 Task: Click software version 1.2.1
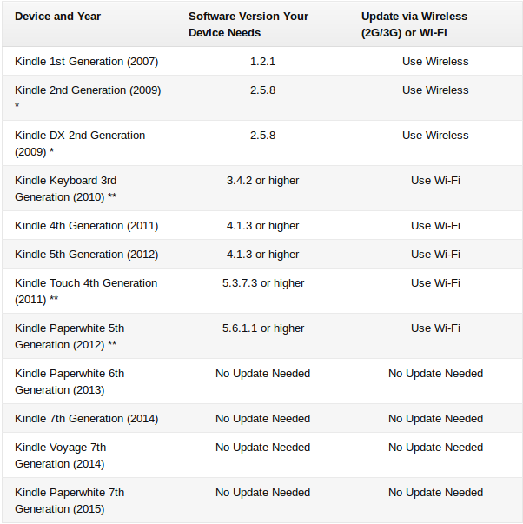click(x=262, y=62)
